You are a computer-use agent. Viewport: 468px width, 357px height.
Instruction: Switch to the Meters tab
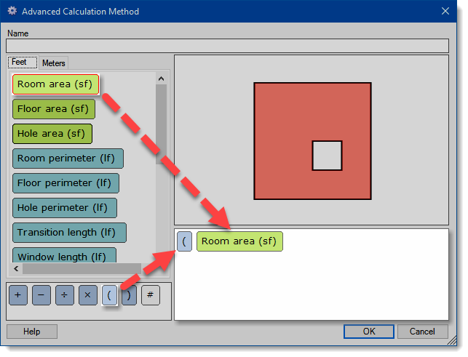(54, 63)
